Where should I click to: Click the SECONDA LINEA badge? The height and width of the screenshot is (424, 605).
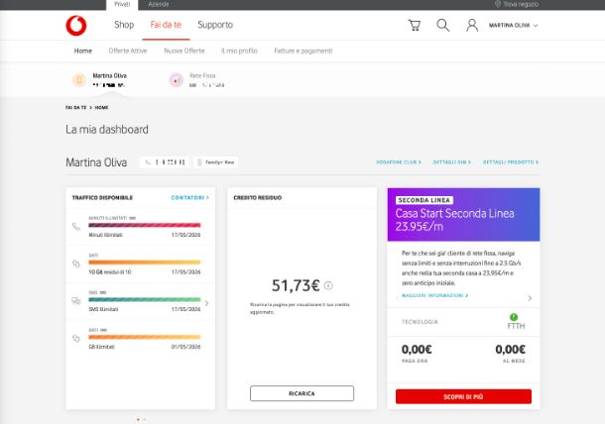(424, 200)
